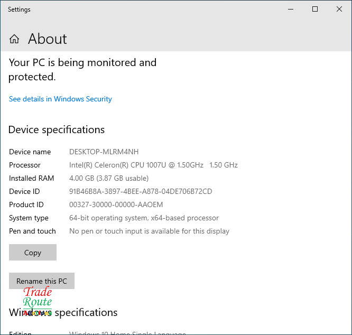Click the Product ID 00327-30000-00000-AAOEM

coord(116,204)
